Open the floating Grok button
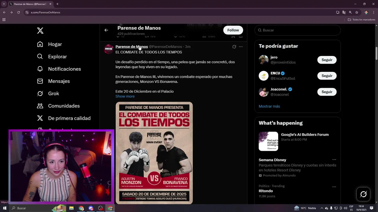The height and width of the screenshot is (212, 378). coord(364,194)
